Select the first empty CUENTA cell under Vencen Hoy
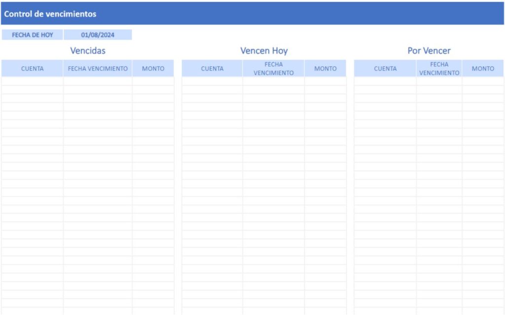The image size is (505, 315). pyautogui.click(x=212, y=80)
